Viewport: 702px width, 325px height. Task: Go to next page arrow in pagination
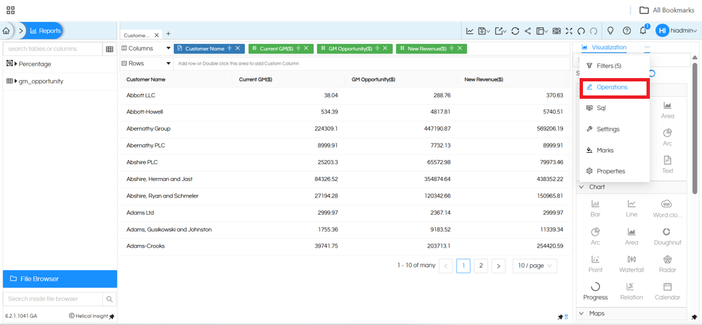(499, 266)
